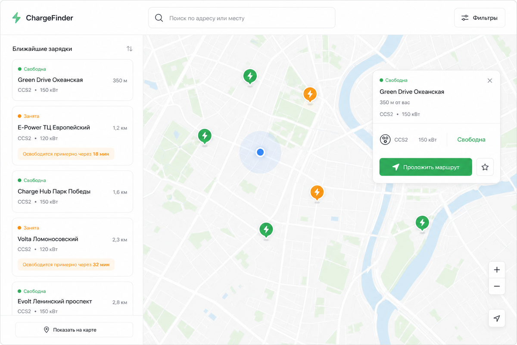Screen dimensions: 517x345
Task: Click the 350 м distance in list
Action: (x=120, y=81)
